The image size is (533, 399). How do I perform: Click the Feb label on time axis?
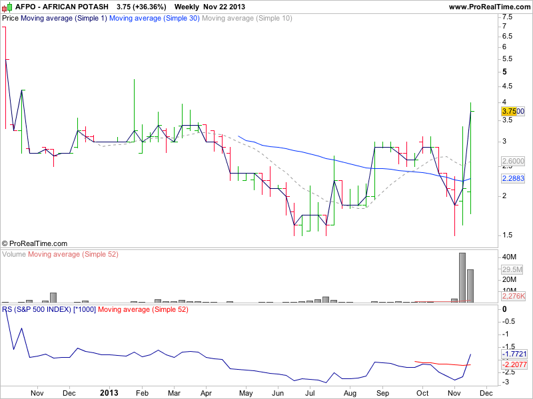[142, 393]
